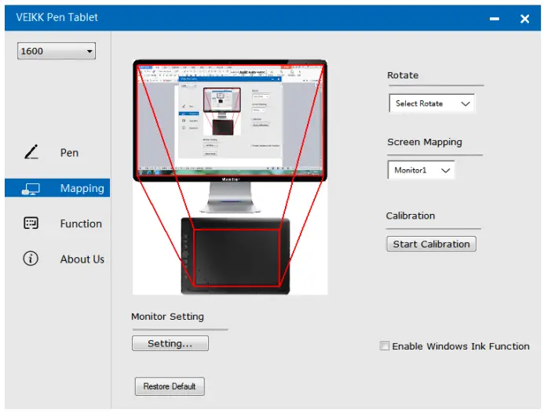
Task: Switch to the Mapping section
Action: pos(57,188)
